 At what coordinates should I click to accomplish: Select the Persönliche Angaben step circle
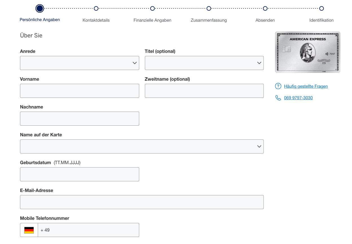coord(40,8)
